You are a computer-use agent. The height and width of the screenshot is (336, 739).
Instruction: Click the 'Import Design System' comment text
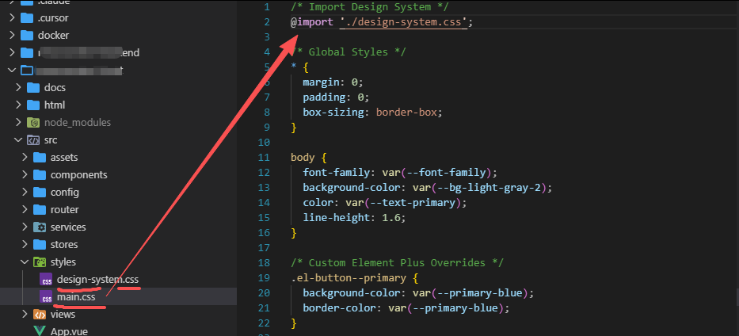[369, 7]
